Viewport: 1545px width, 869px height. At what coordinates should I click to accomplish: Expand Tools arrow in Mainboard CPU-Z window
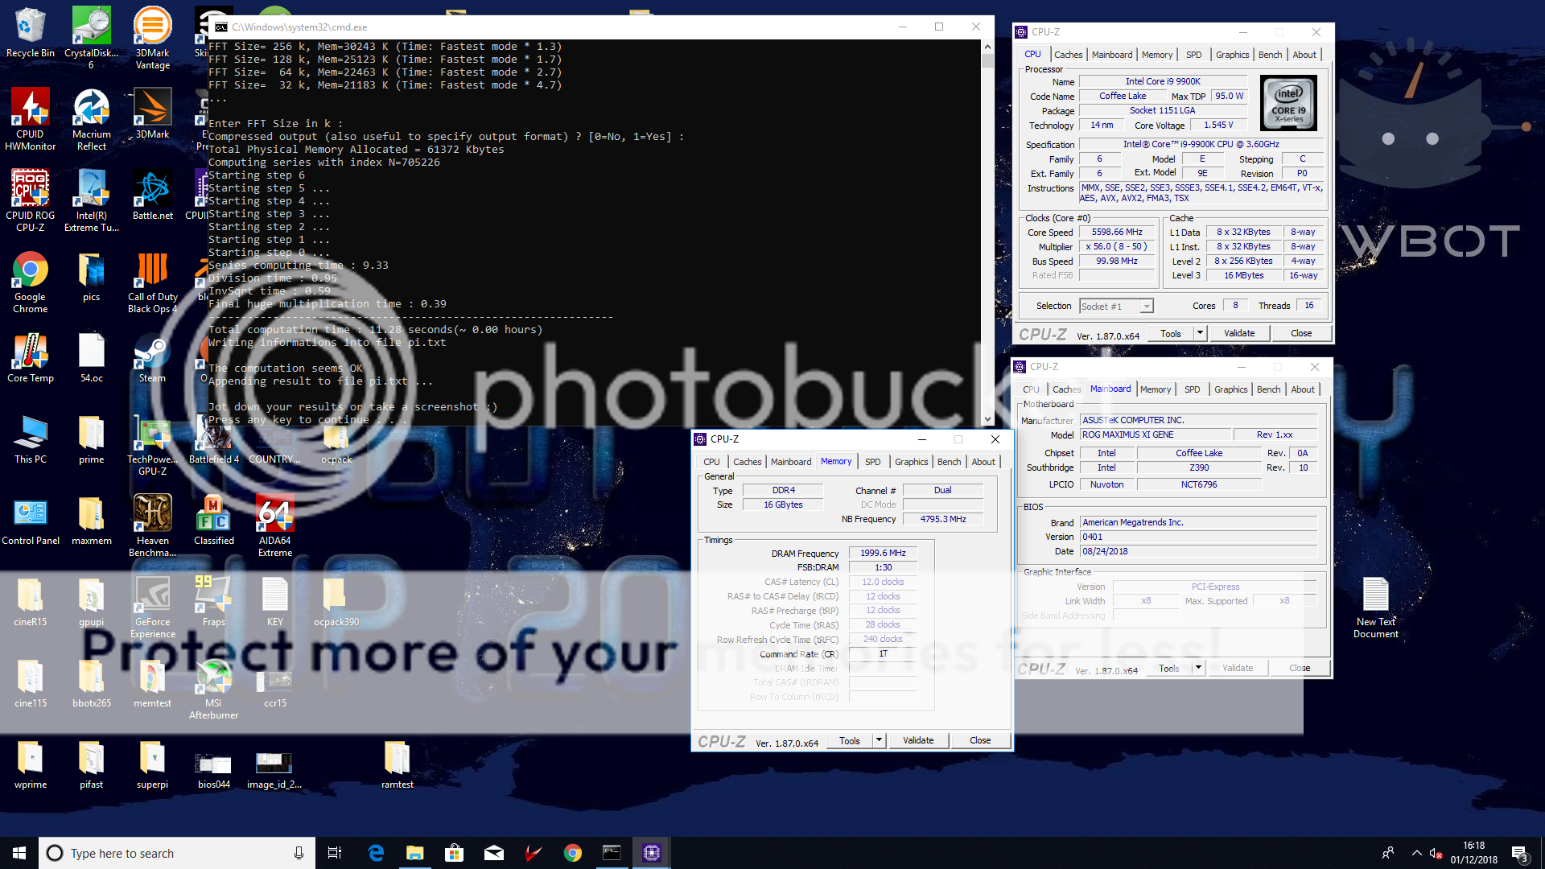pos(1198,668)
